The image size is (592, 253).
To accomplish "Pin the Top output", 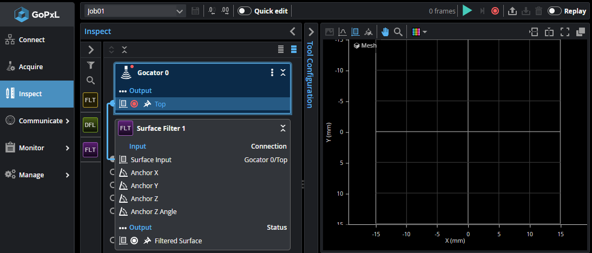I will (x=147, y=104).
